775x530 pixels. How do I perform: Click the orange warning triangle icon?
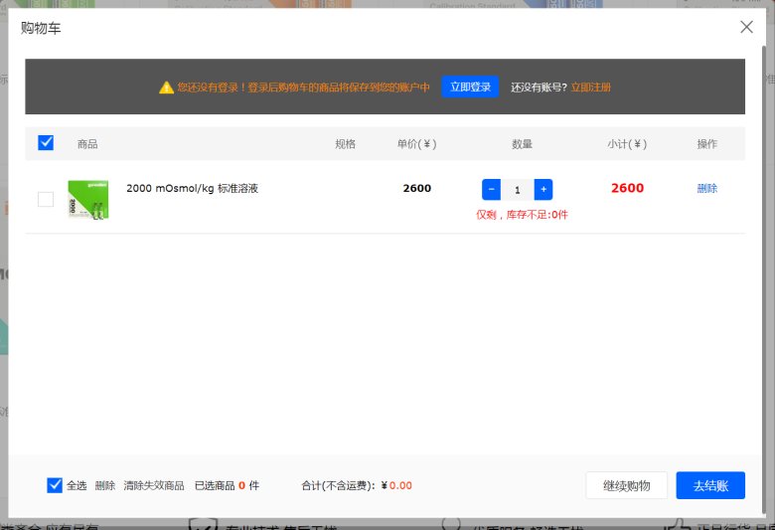click(x=166, y=88)
